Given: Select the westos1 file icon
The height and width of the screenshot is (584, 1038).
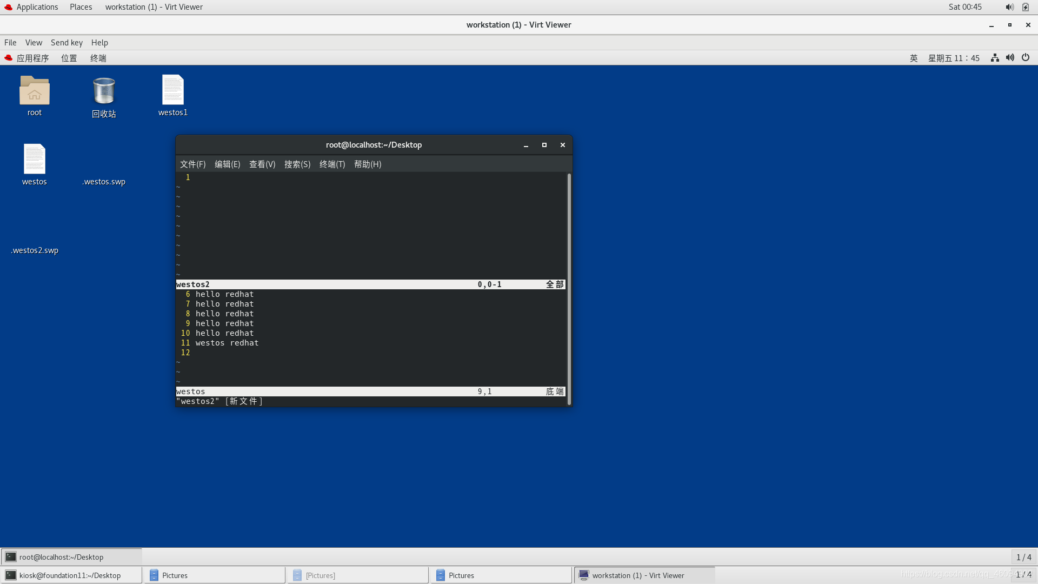Looking at the screenshot, I should click(173, 90).
